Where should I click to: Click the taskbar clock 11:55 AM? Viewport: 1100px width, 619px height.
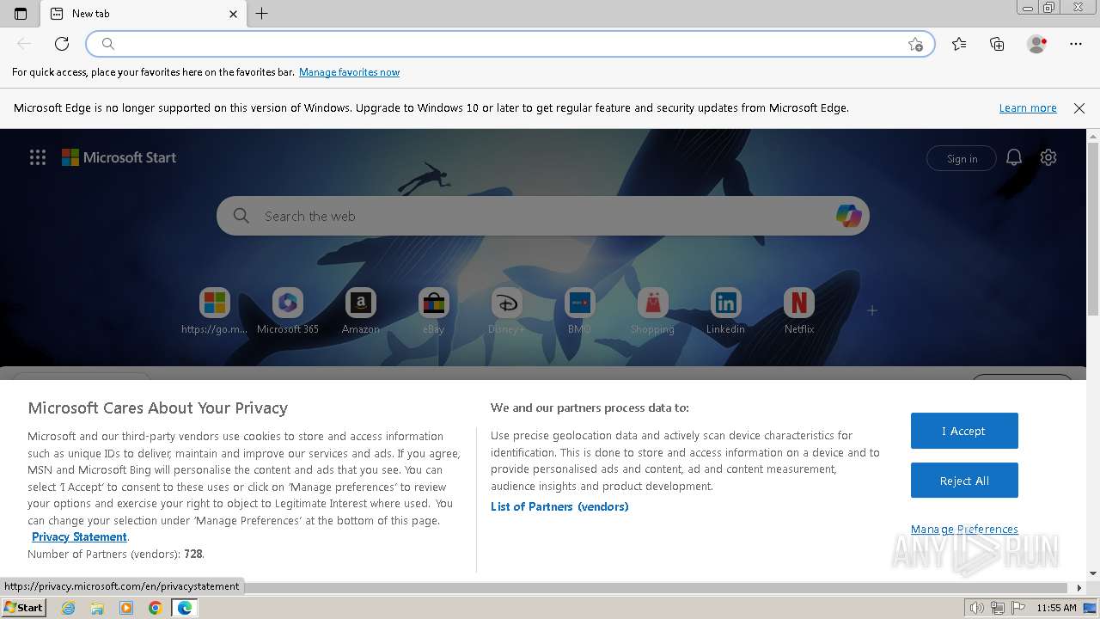(1056, 608)
